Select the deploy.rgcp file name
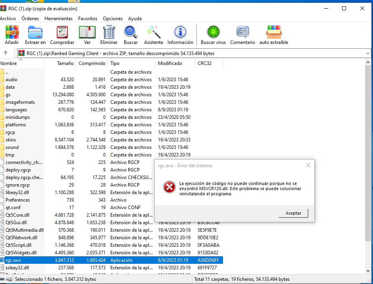373x284 pixels. tap(18, 170)
